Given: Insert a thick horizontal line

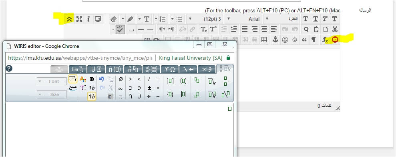Looking at the screenshot, I should pos(141,29).
